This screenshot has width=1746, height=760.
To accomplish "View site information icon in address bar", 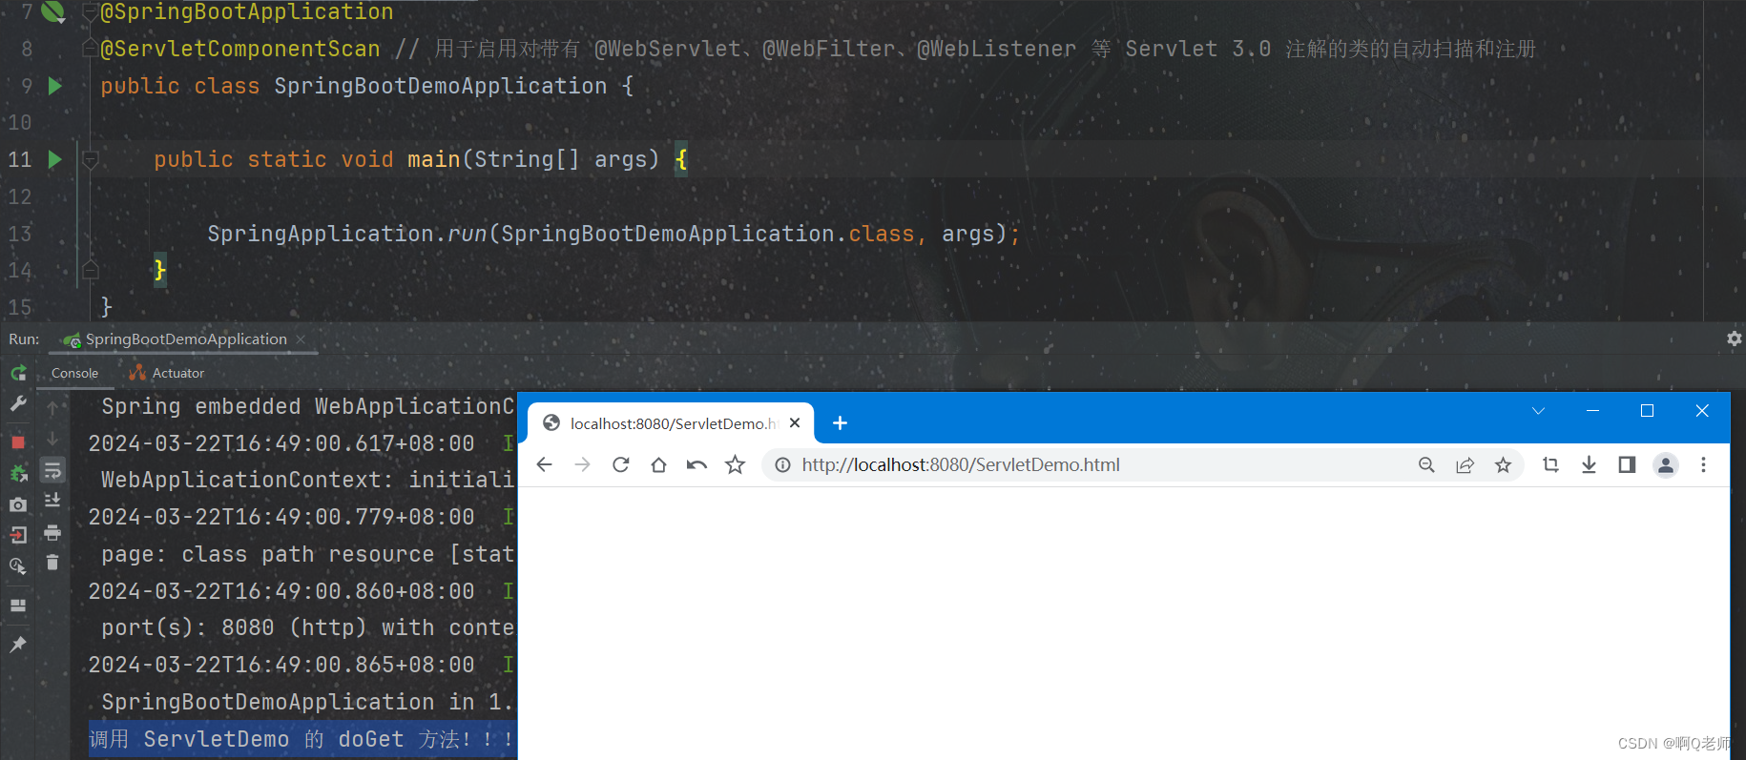I will [782, 464].
